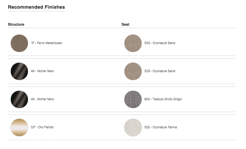Viewport: 246px width, 149px height.
Task: Click the Recommended Finishes heading
Action: click(36, 7)
